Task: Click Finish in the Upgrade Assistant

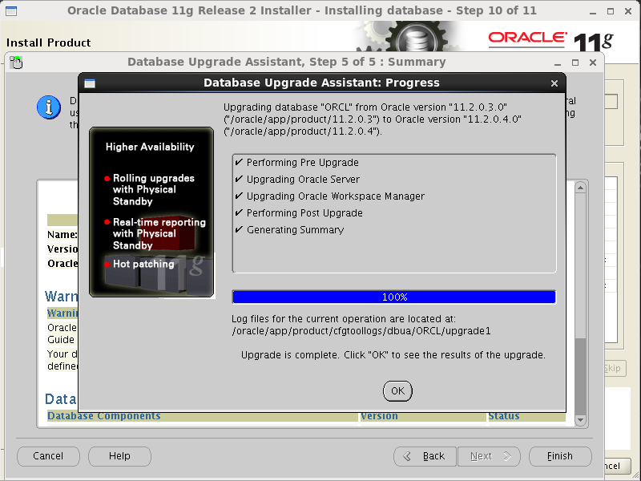Action: click(560, 456)
